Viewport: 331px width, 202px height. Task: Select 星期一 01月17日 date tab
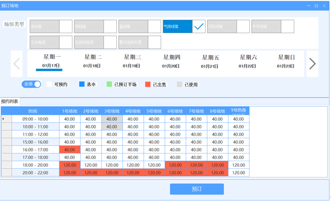[51, 61]
